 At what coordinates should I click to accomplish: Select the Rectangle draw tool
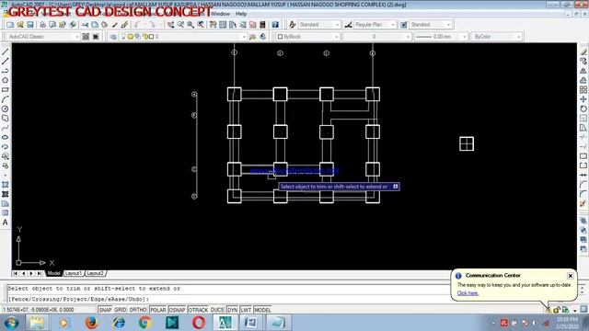6,90
